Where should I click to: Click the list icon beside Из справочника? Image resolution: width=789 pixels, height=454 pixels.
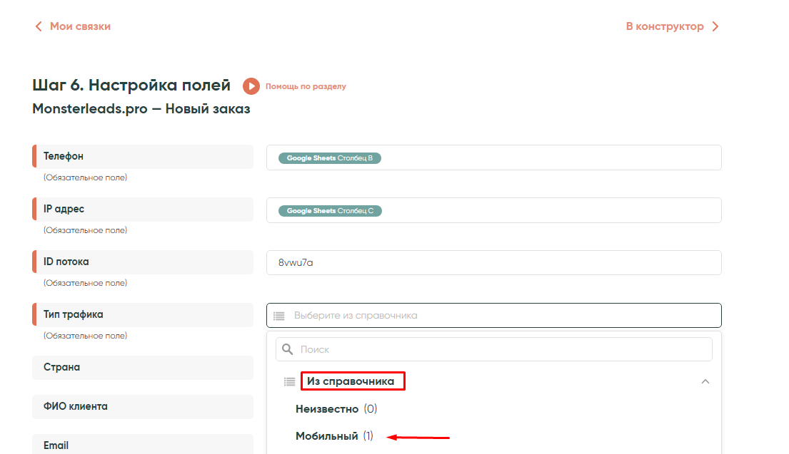(x=289, y=381)
